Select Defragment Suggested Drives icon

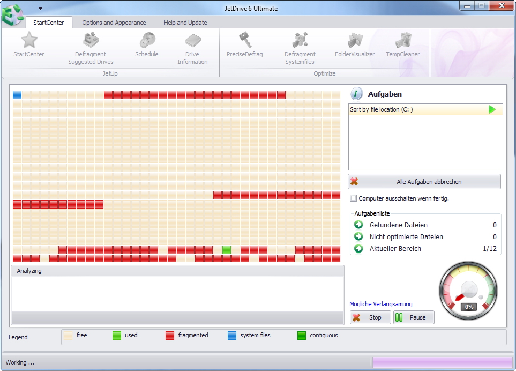pyautogui.click(x=91, y=41)
